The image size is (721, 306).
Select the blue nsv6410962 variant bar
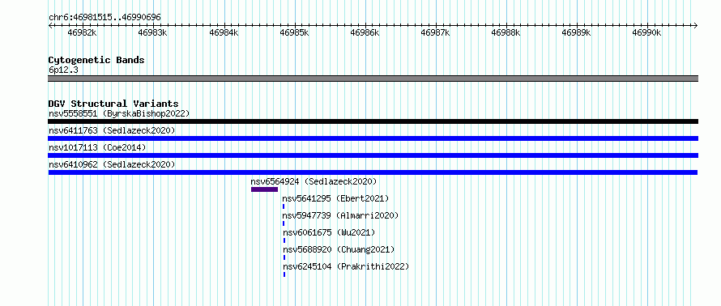[373, 172]
